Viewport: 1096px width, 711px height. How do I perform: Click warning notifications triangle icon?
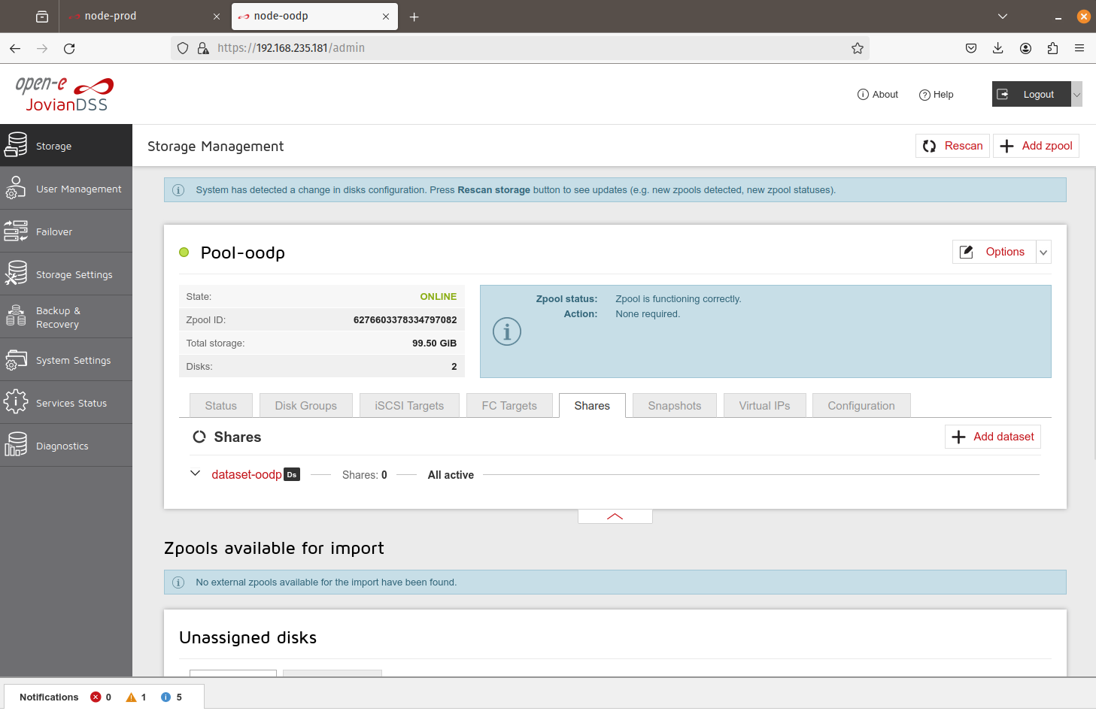(x=131, y=697)
